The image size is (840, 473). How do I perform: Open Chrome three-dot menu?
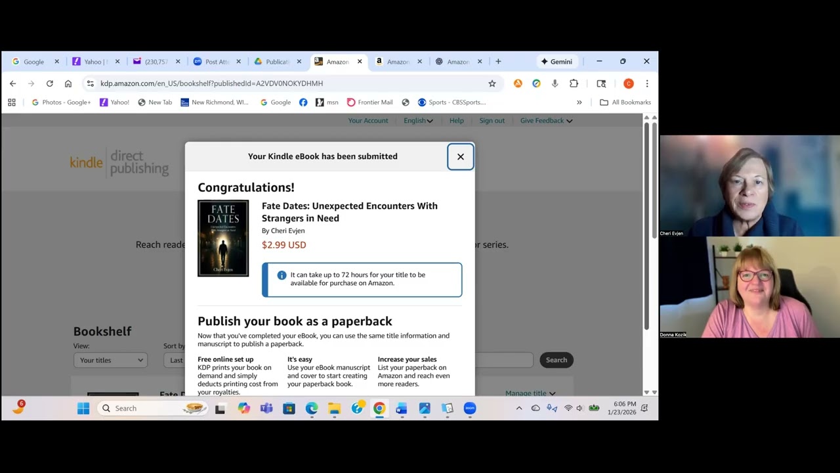[x=646, y=83]
